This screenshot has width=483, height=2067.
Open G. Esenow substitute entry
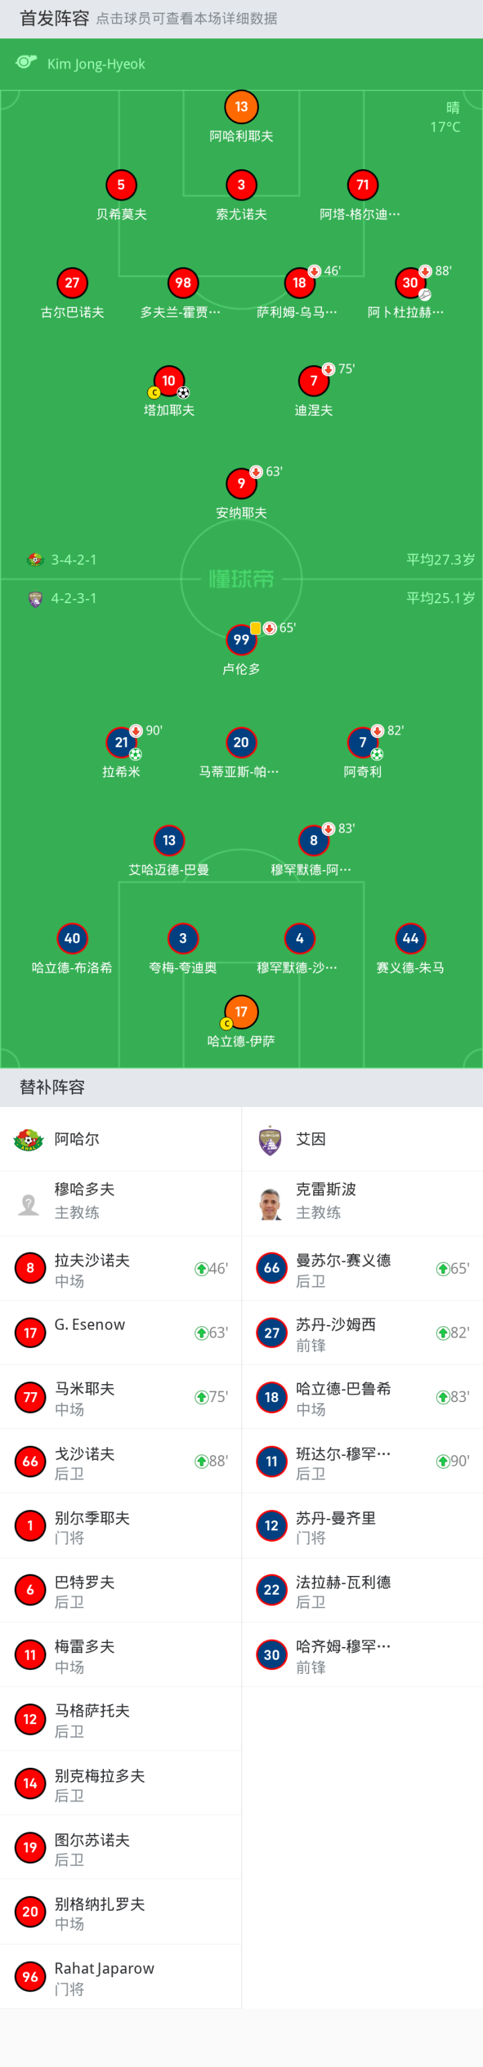120,1333
